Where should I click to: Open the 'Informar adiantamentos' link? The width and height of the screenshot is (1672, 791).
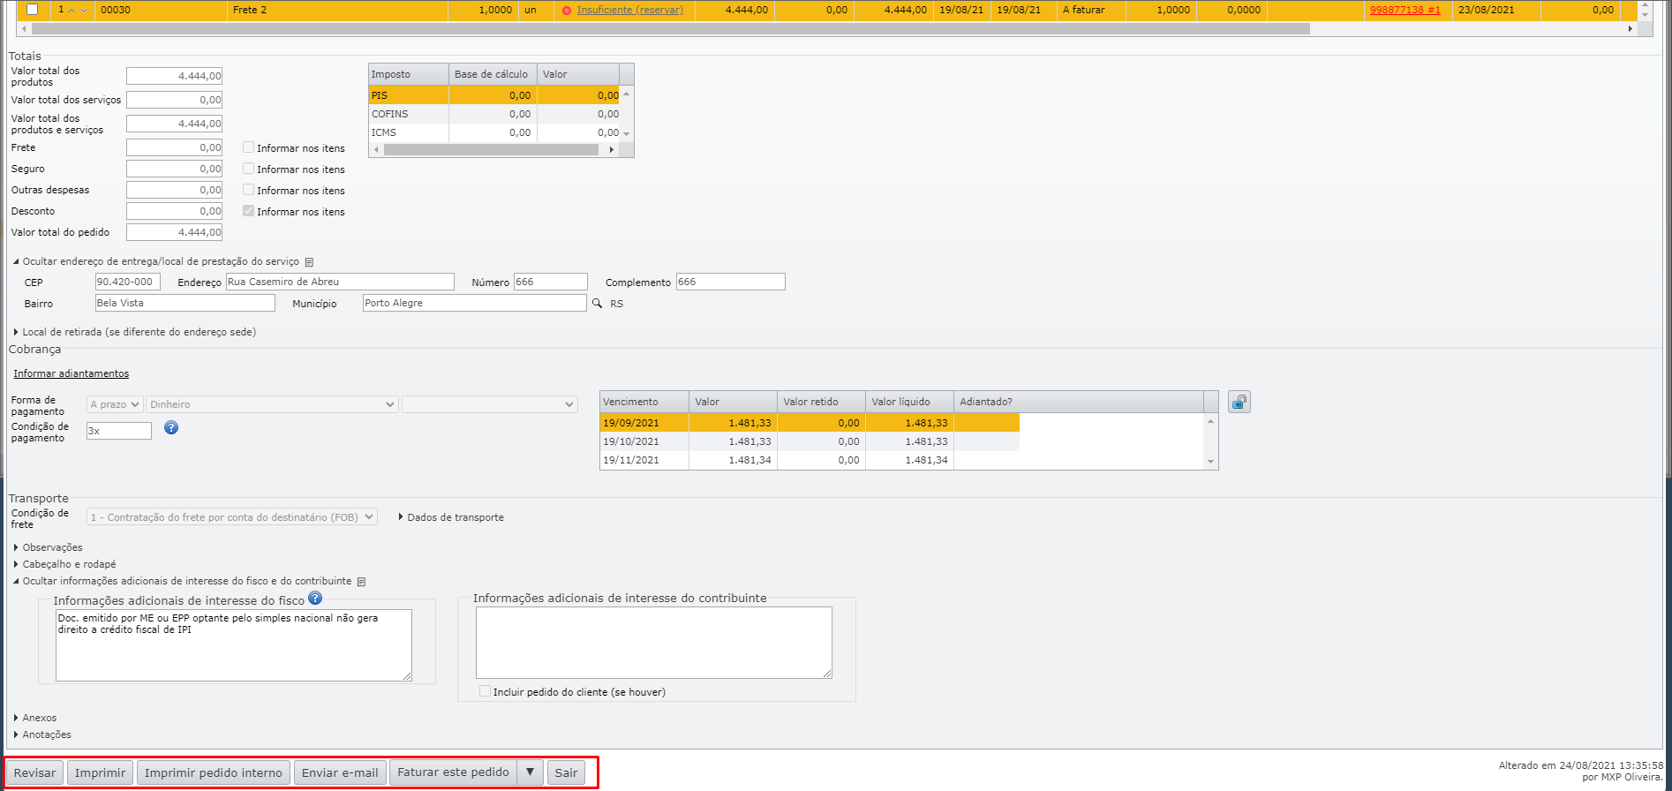72,374
